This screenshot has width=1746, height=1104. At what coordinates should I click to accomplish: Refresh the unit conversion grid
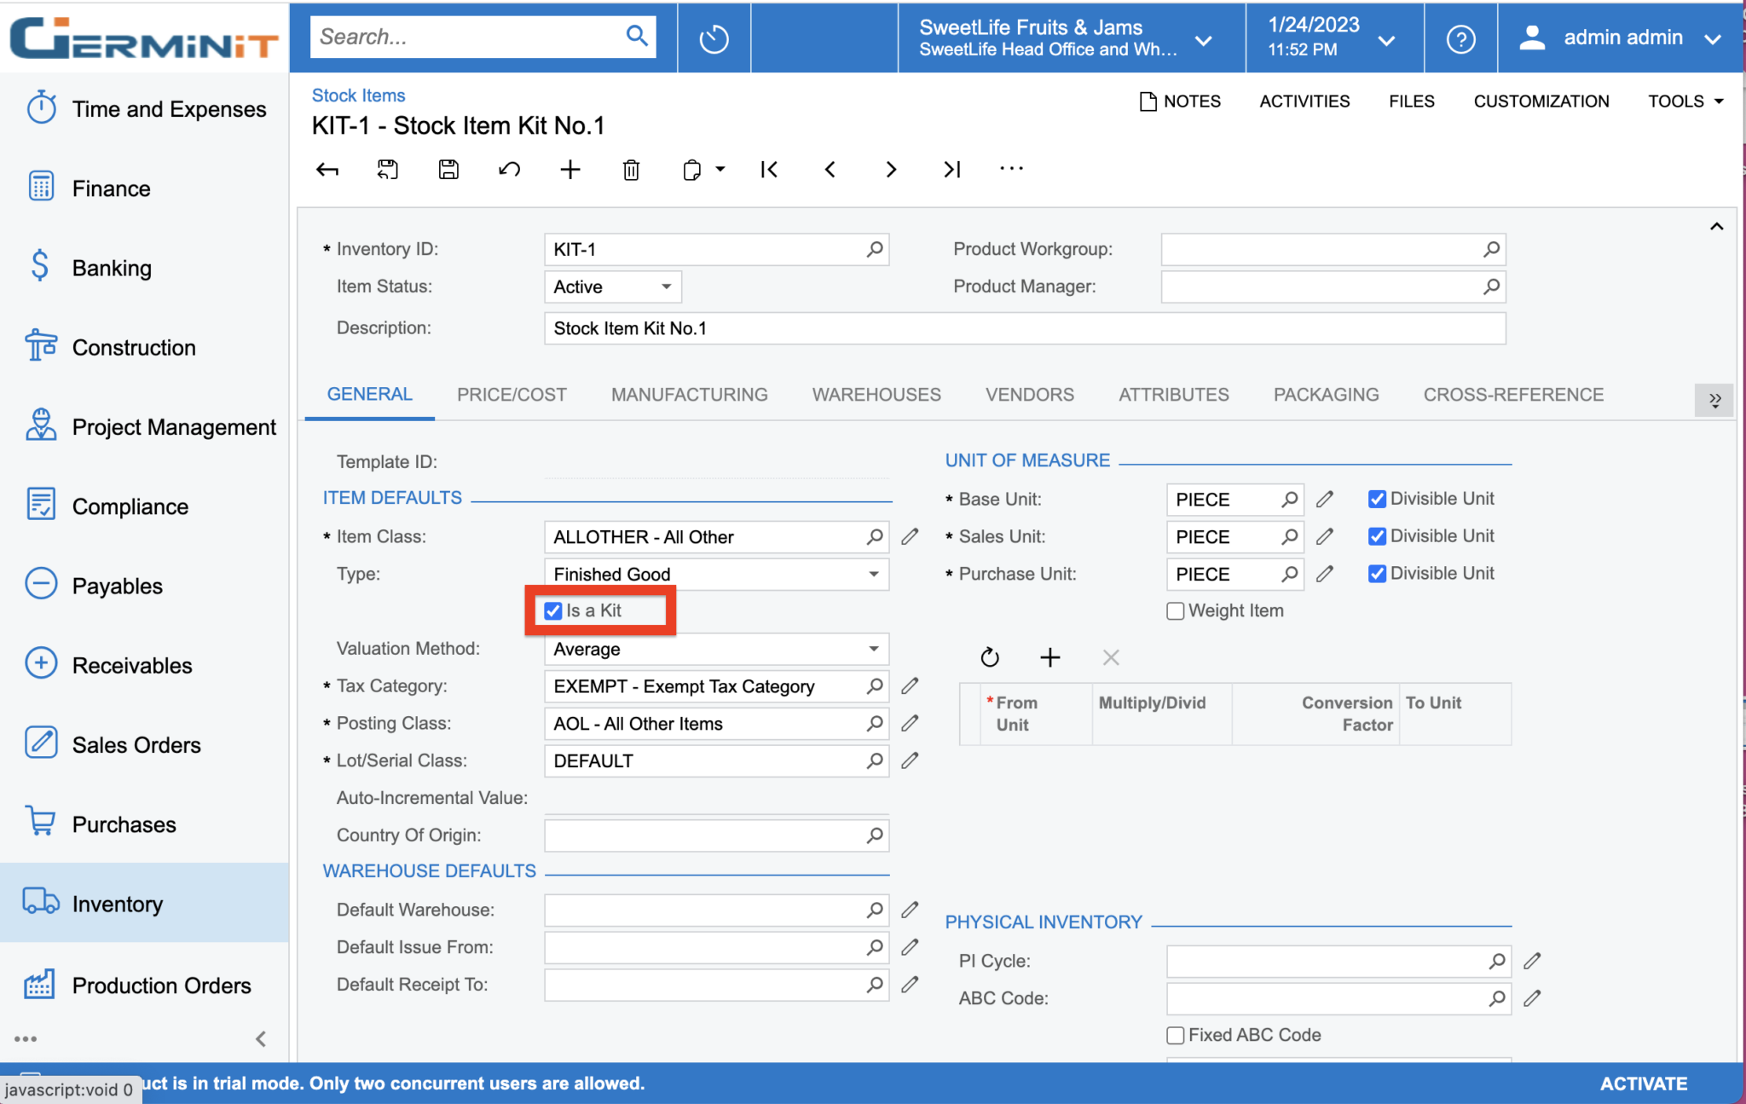(x=990, y=657)
